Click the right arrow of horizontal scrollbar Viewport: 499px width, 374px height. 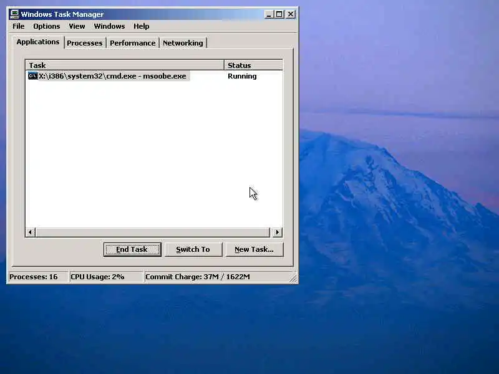coord(277,232)
